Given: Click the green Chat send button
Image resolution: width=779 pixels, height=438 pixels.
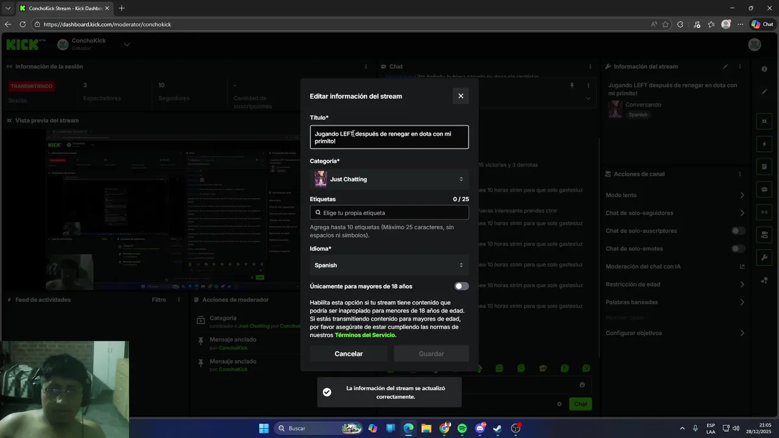Looking at the screenshot, I should (x=581, y=404).
